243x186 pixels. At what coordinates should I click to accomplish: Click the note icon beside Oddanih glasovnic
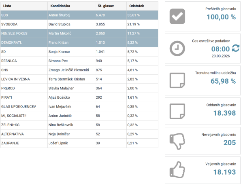click(x=177, y=110)
